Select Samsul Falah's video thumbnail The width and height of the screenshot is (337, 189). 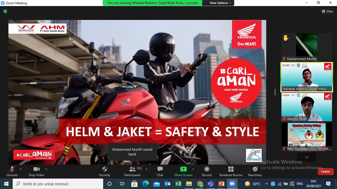pos(307,107)
